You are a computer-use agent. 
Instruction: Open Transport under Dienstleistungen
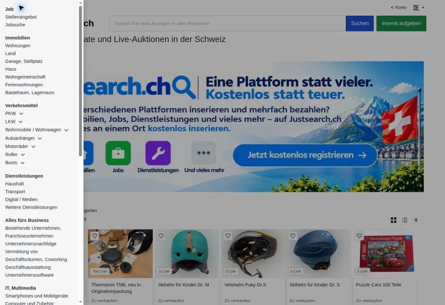click(x=15, y=192)
